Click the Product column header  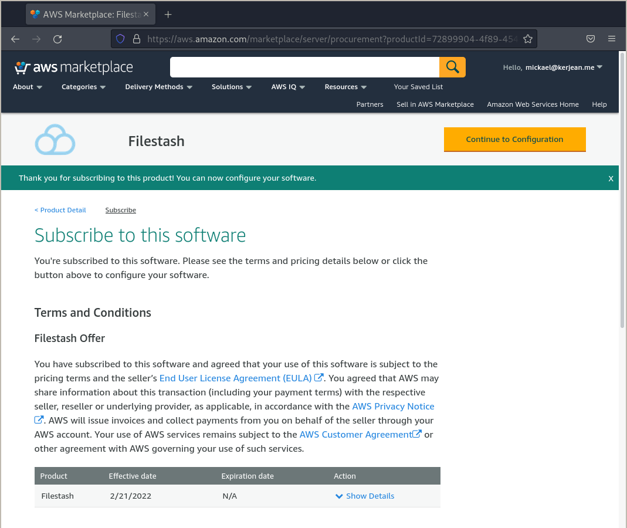[53, 476]
